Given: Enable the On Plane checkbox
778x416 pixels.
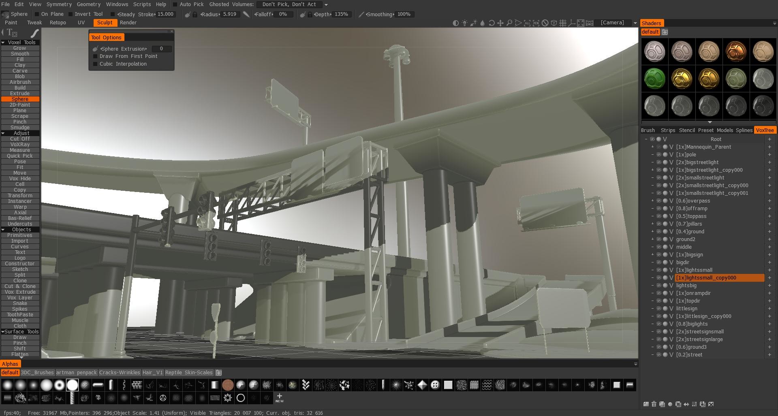Looking at the screenshot, I should [x=37, y=14].
